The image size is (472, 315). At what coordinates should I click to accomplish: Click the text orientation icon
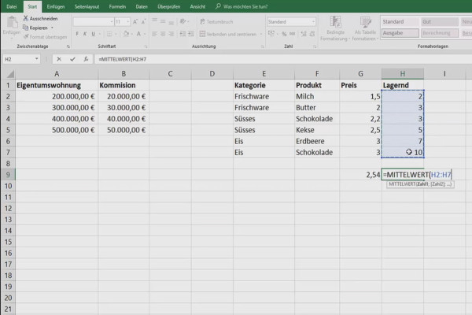point(183,21)
